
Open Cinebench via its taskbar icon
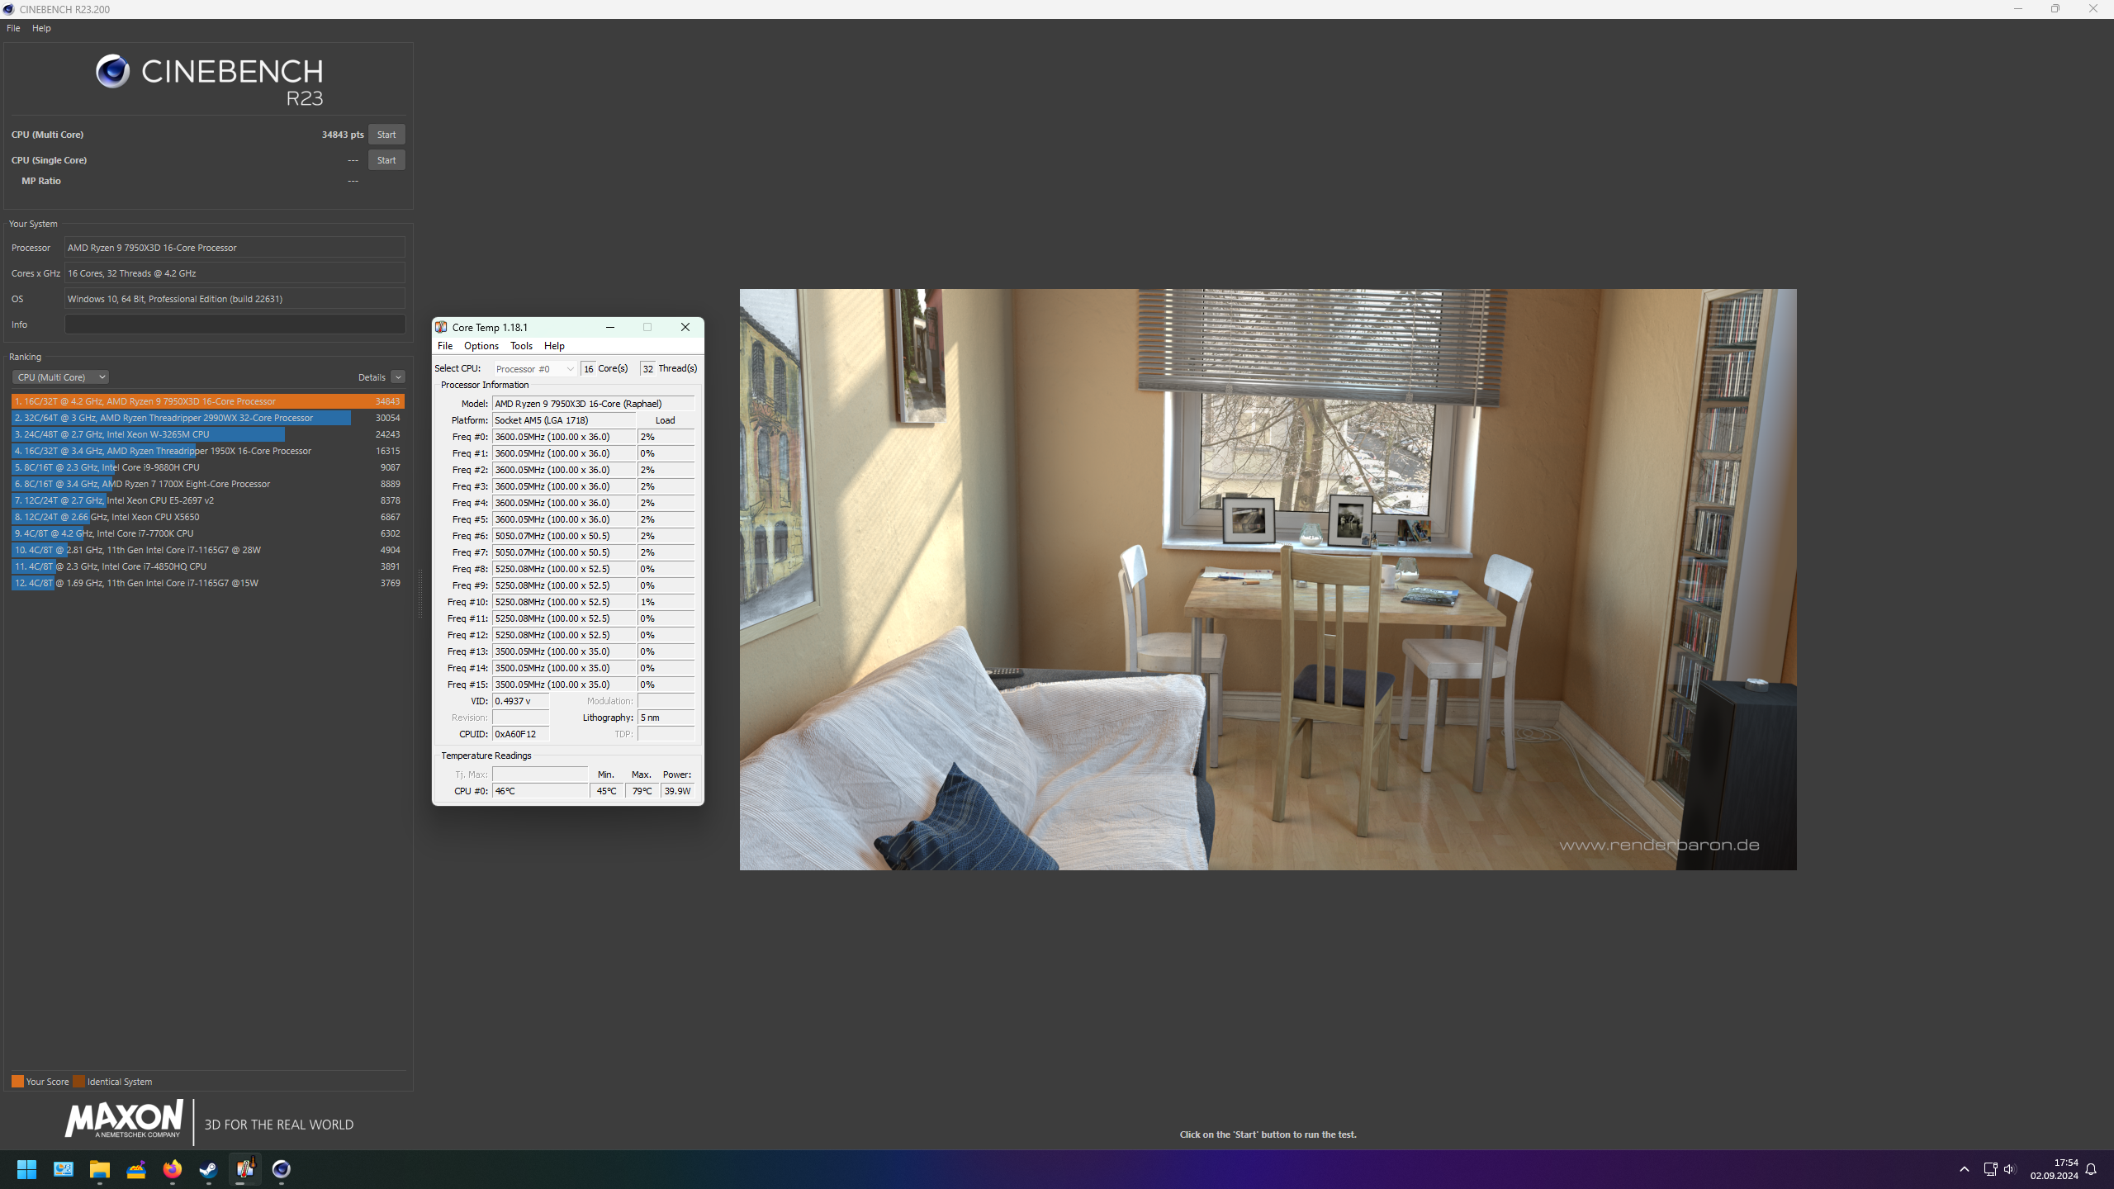click(x=281, y=1169)
